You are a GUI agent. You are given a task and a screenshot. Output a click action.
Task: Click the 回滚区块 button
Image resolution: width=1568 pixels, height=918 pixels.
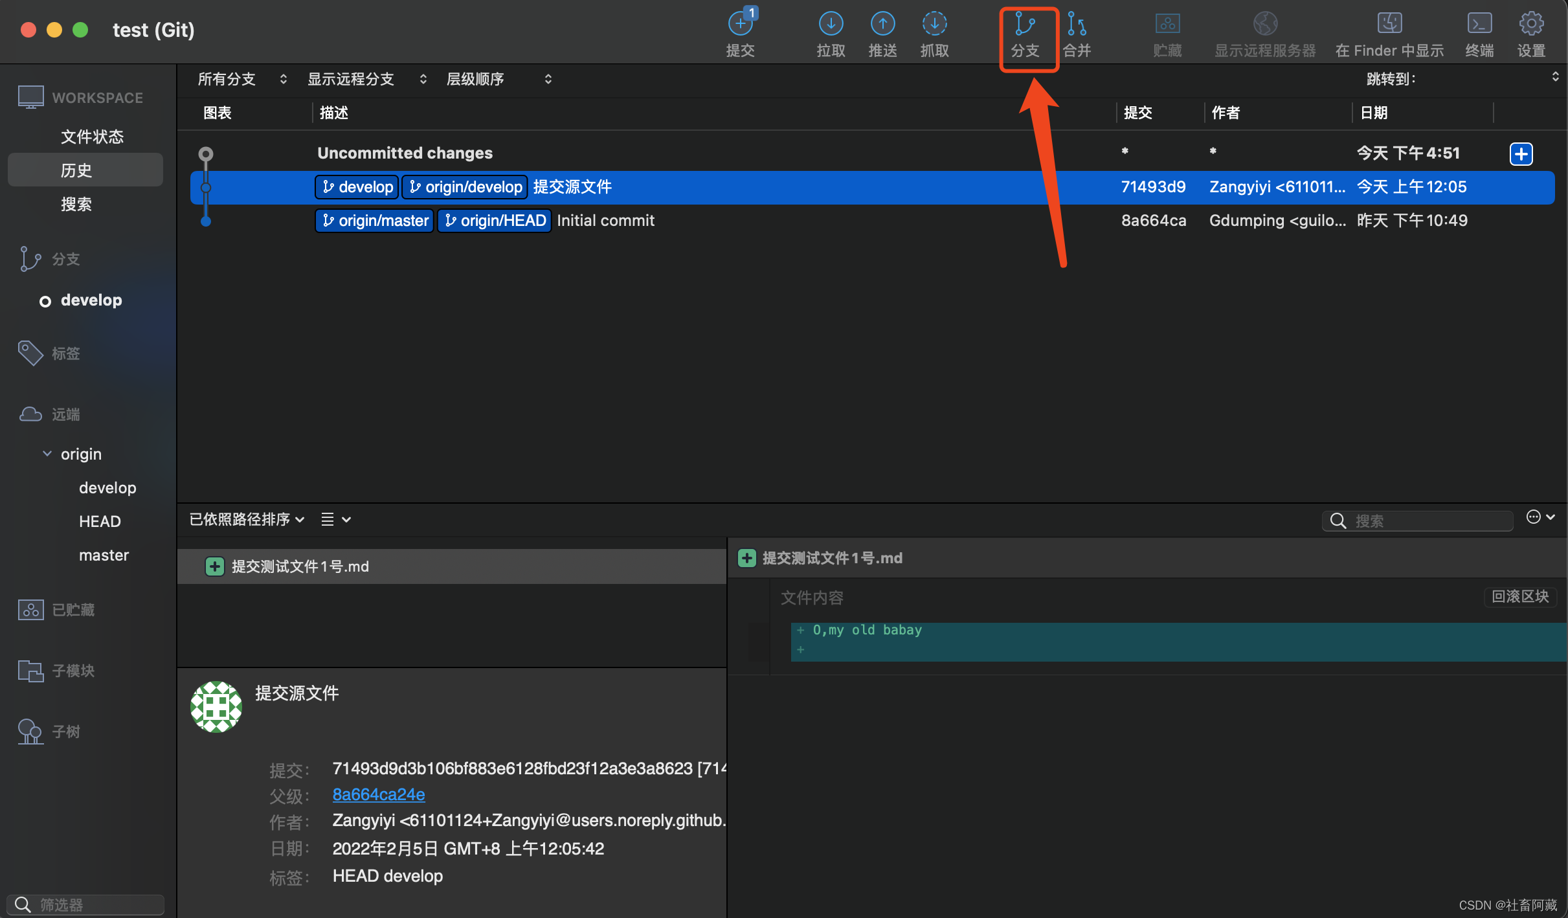click(1519, 596)
